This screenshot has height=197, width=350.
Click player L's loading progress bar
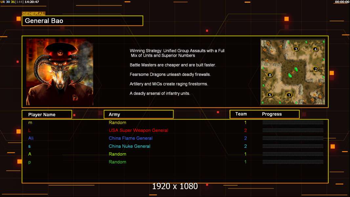point(293,130)
